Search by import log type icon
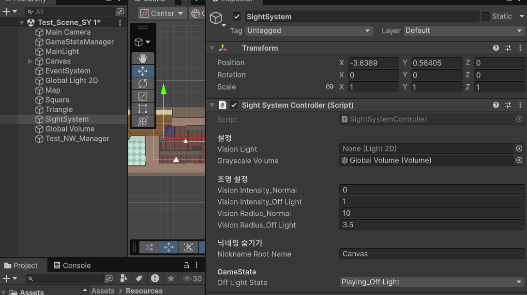Screen dimensions: 527x295 pyautogui.click(x=155, y=278)
